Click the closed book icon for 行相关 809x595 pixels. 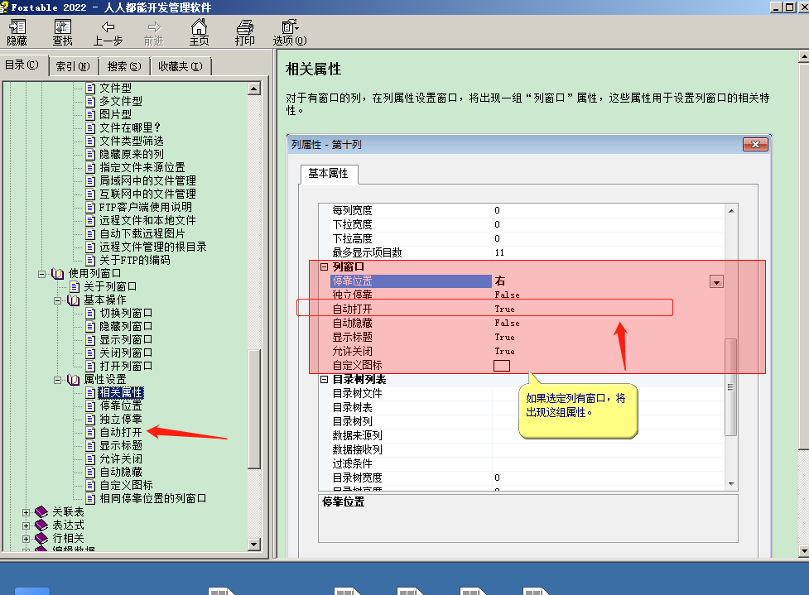(41, 539)
